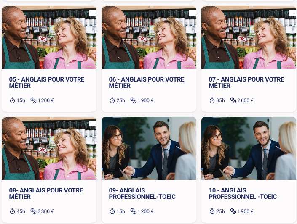Click the stopwatch icon beside 25h on course 06
The width and height of the screenshot is (297, 224).
(112, 100)
